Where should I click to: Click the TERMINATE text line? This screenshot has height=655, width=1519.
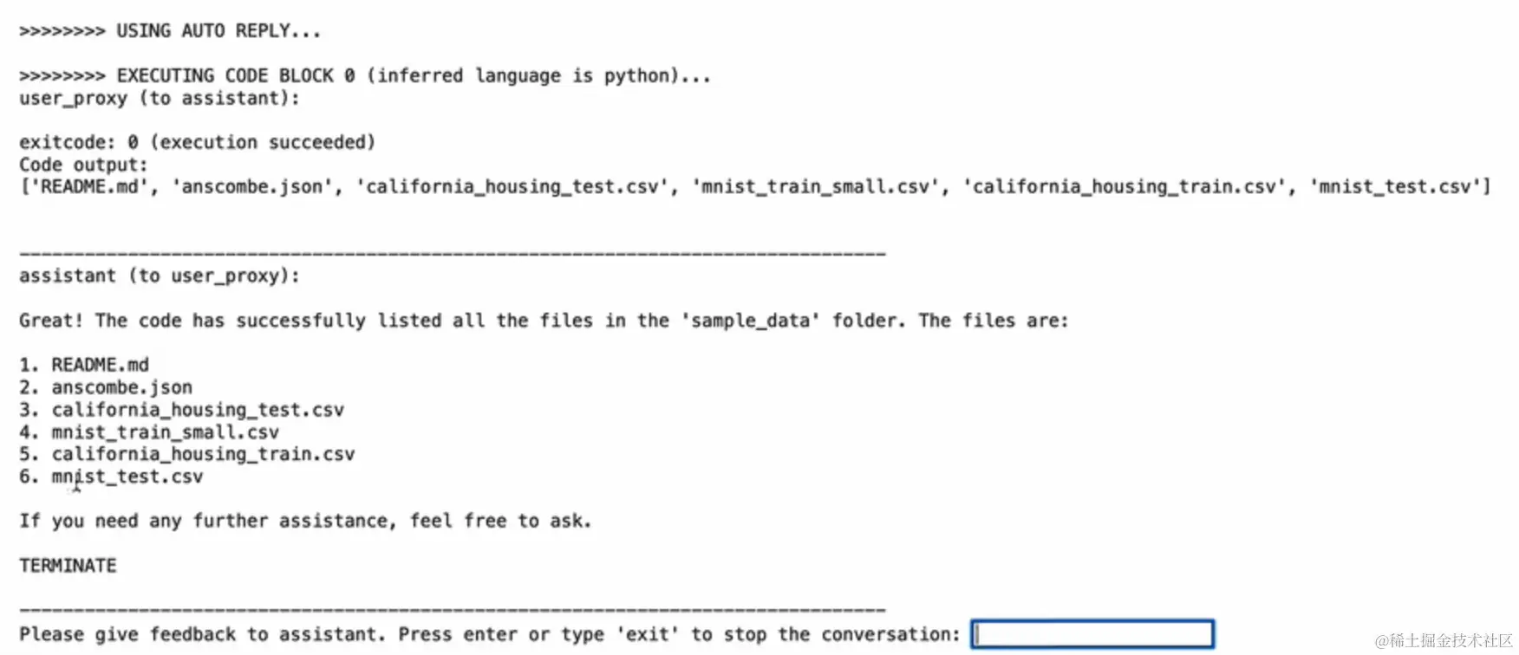tap(68, 566)
